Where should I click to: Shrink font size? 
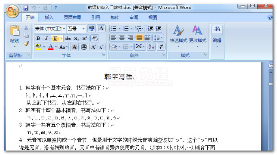101,47
